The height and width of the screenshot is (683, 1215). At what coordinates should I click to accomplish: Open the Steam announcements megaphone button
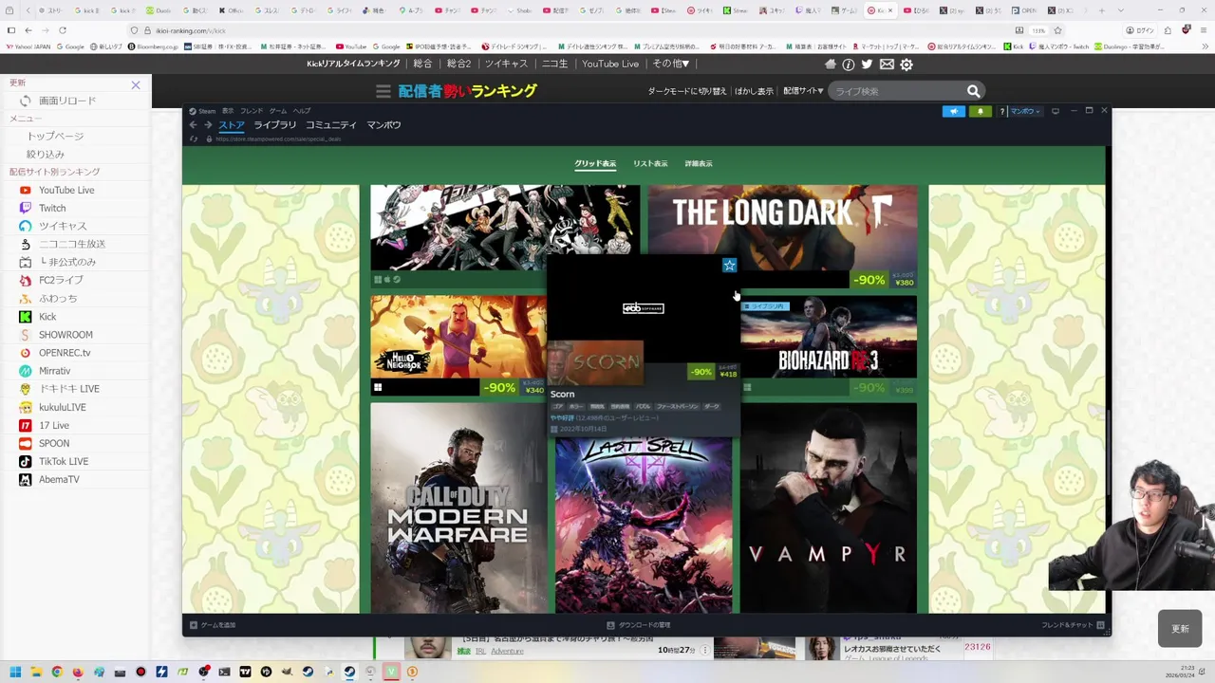[x=954, y=111]
